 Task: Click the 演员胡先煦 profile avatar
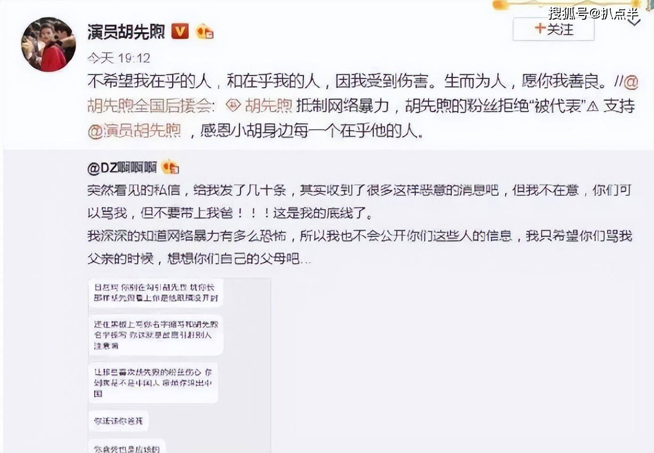point(48,44)
